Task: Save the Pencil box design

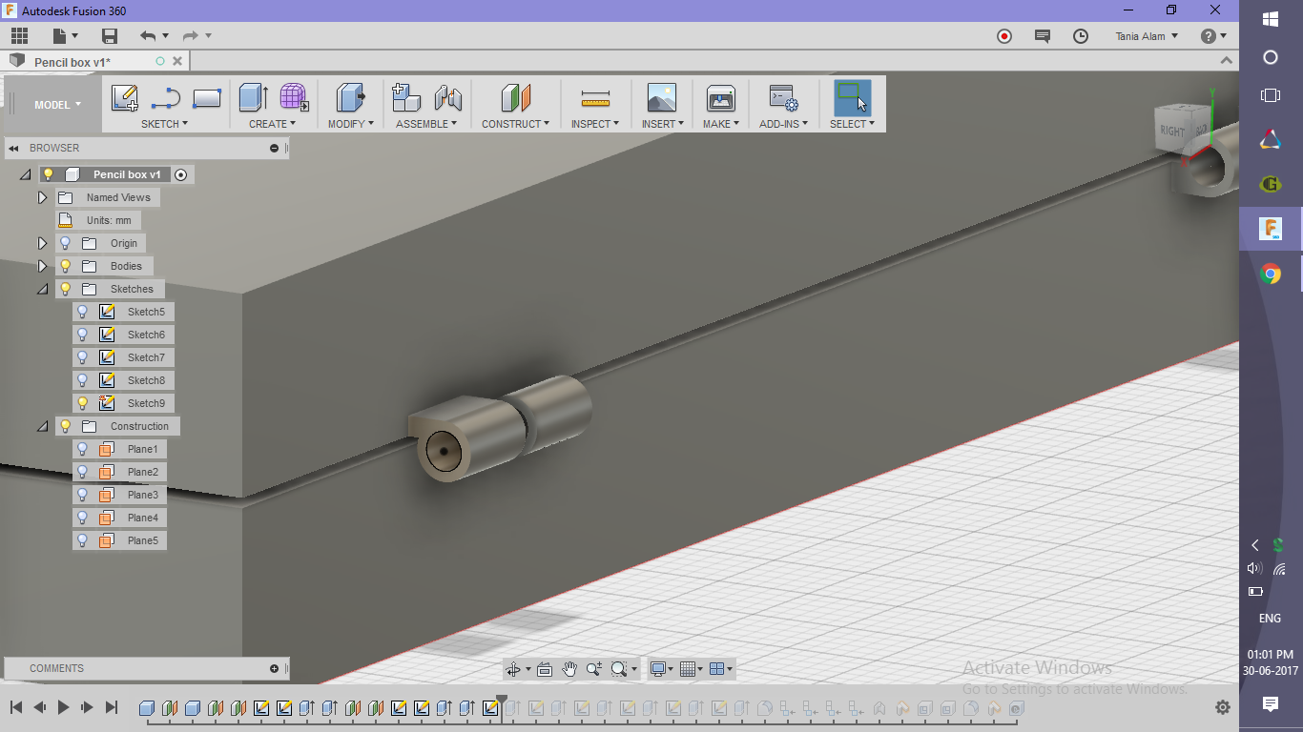Action: [110, 36]
